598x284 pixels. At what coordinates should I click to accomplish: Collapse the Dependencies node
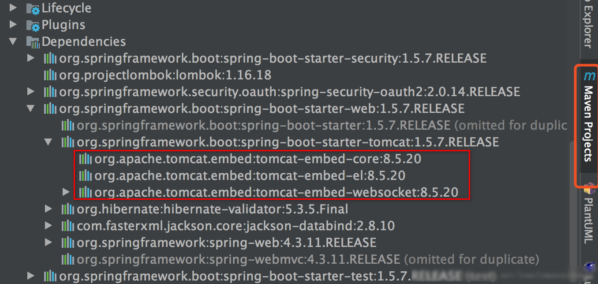(13, 42)
